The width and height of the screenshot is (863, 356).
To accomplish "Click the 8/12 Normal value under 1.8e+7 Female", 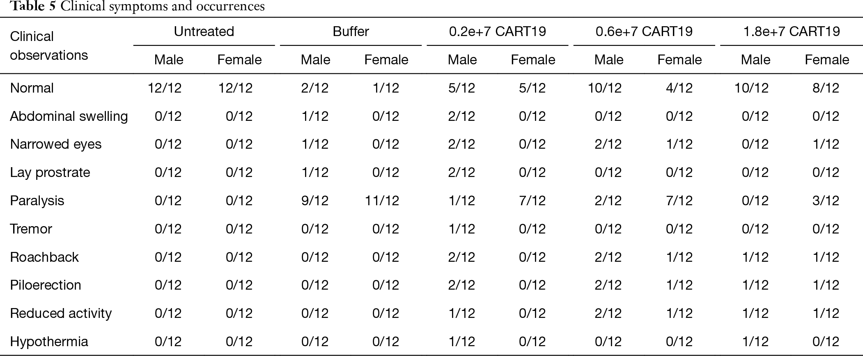I will pos(826,88).
